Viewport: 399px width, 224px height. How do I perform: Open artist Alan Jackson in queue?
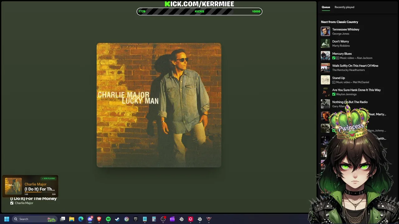[x=364, y=58]
